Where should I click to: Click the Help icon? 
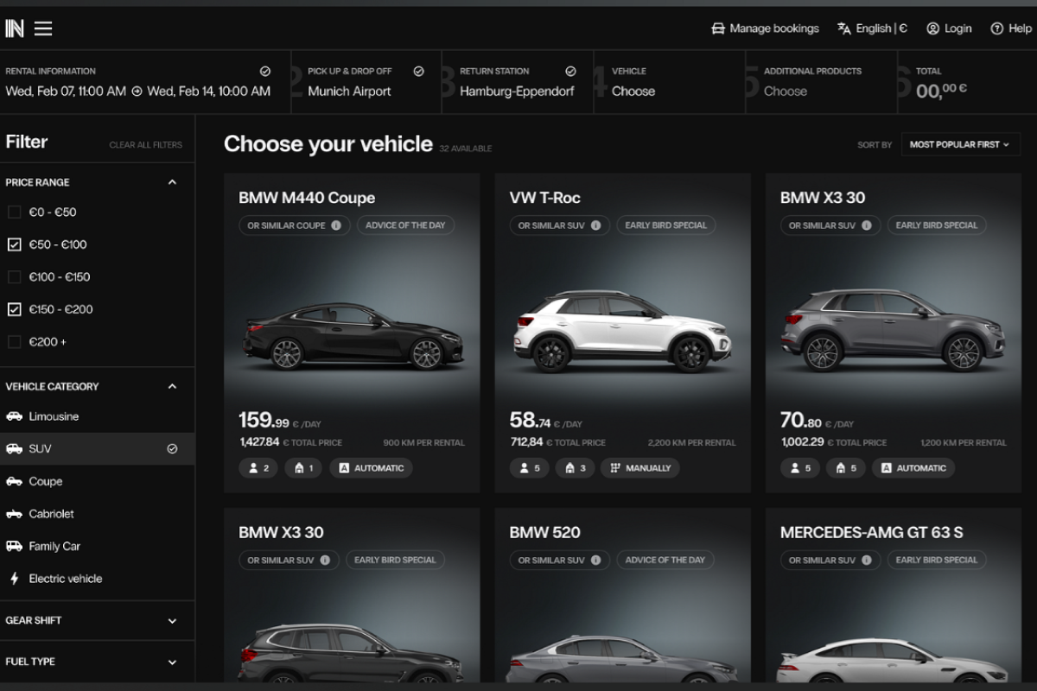[996, 28]
